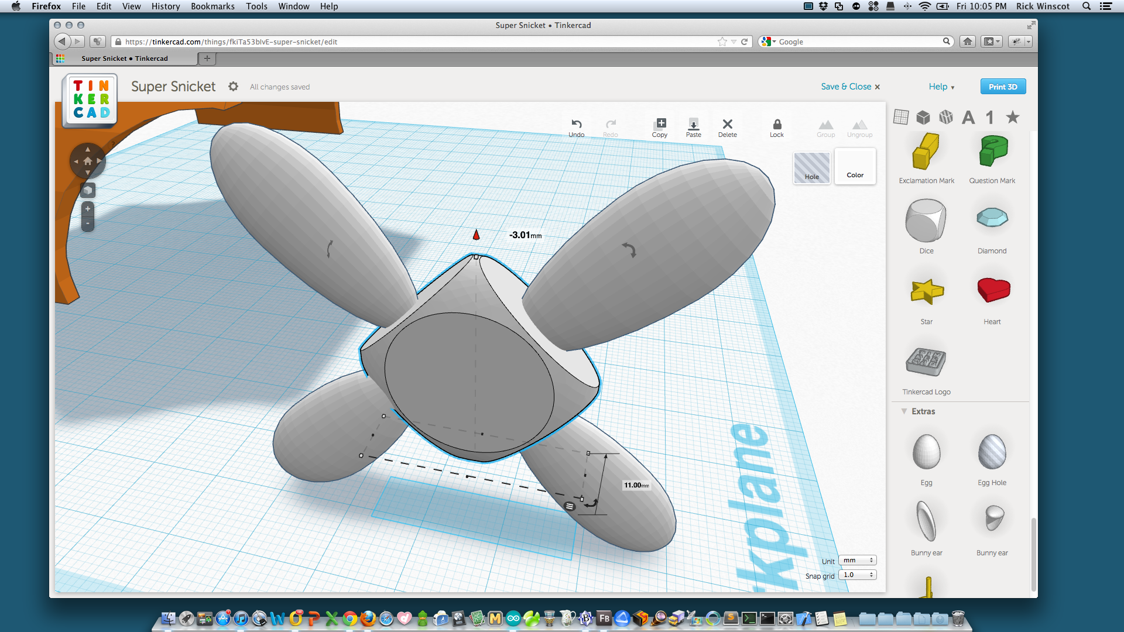Open a new browser tab
This screenshot has height=632, width=1124.
tap(207, 59)
